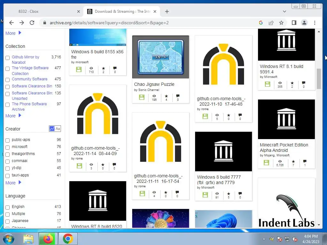Screen dimensions: 327x245
Task: Open Chrome three-dot menu
Action: click(315, 23)
